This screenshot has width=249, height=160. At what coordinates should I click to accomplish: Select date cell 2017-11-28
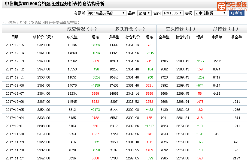tap(15, 150)
